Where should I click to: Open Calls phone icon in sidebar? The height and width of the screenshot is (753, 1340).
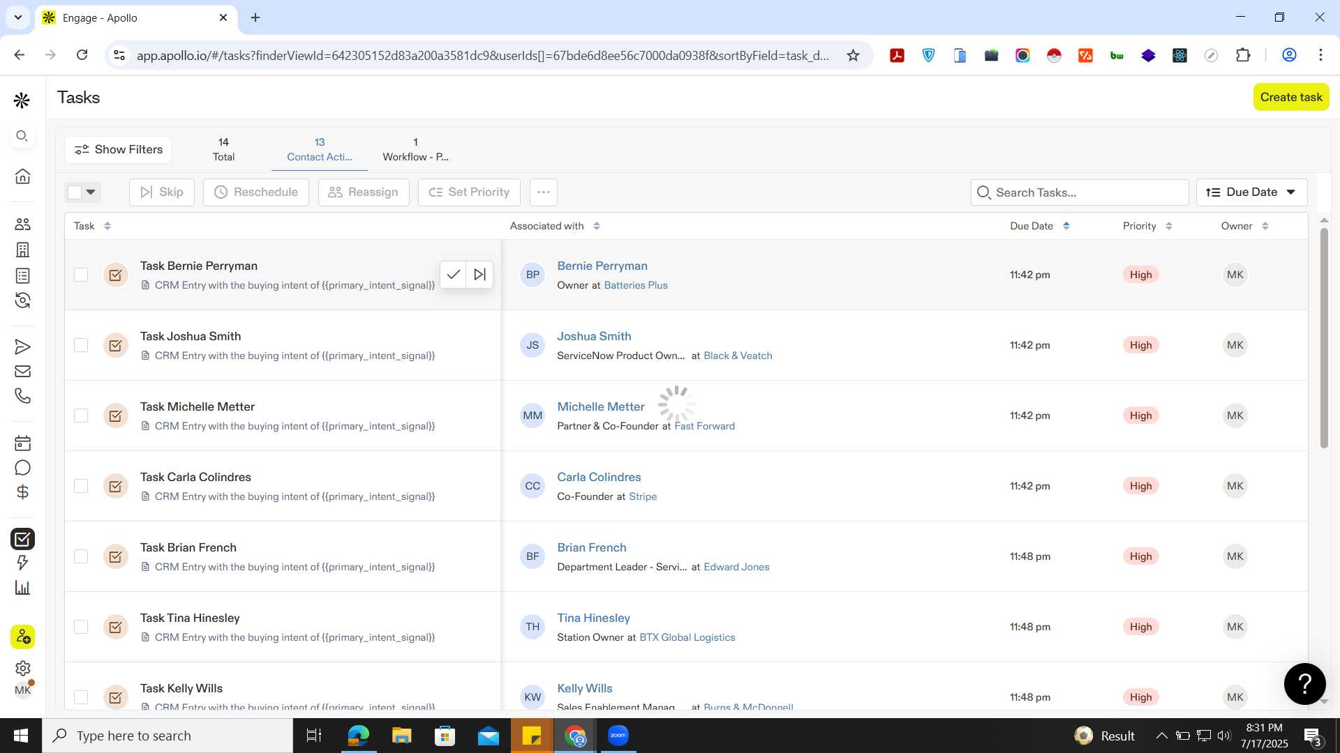22,396
